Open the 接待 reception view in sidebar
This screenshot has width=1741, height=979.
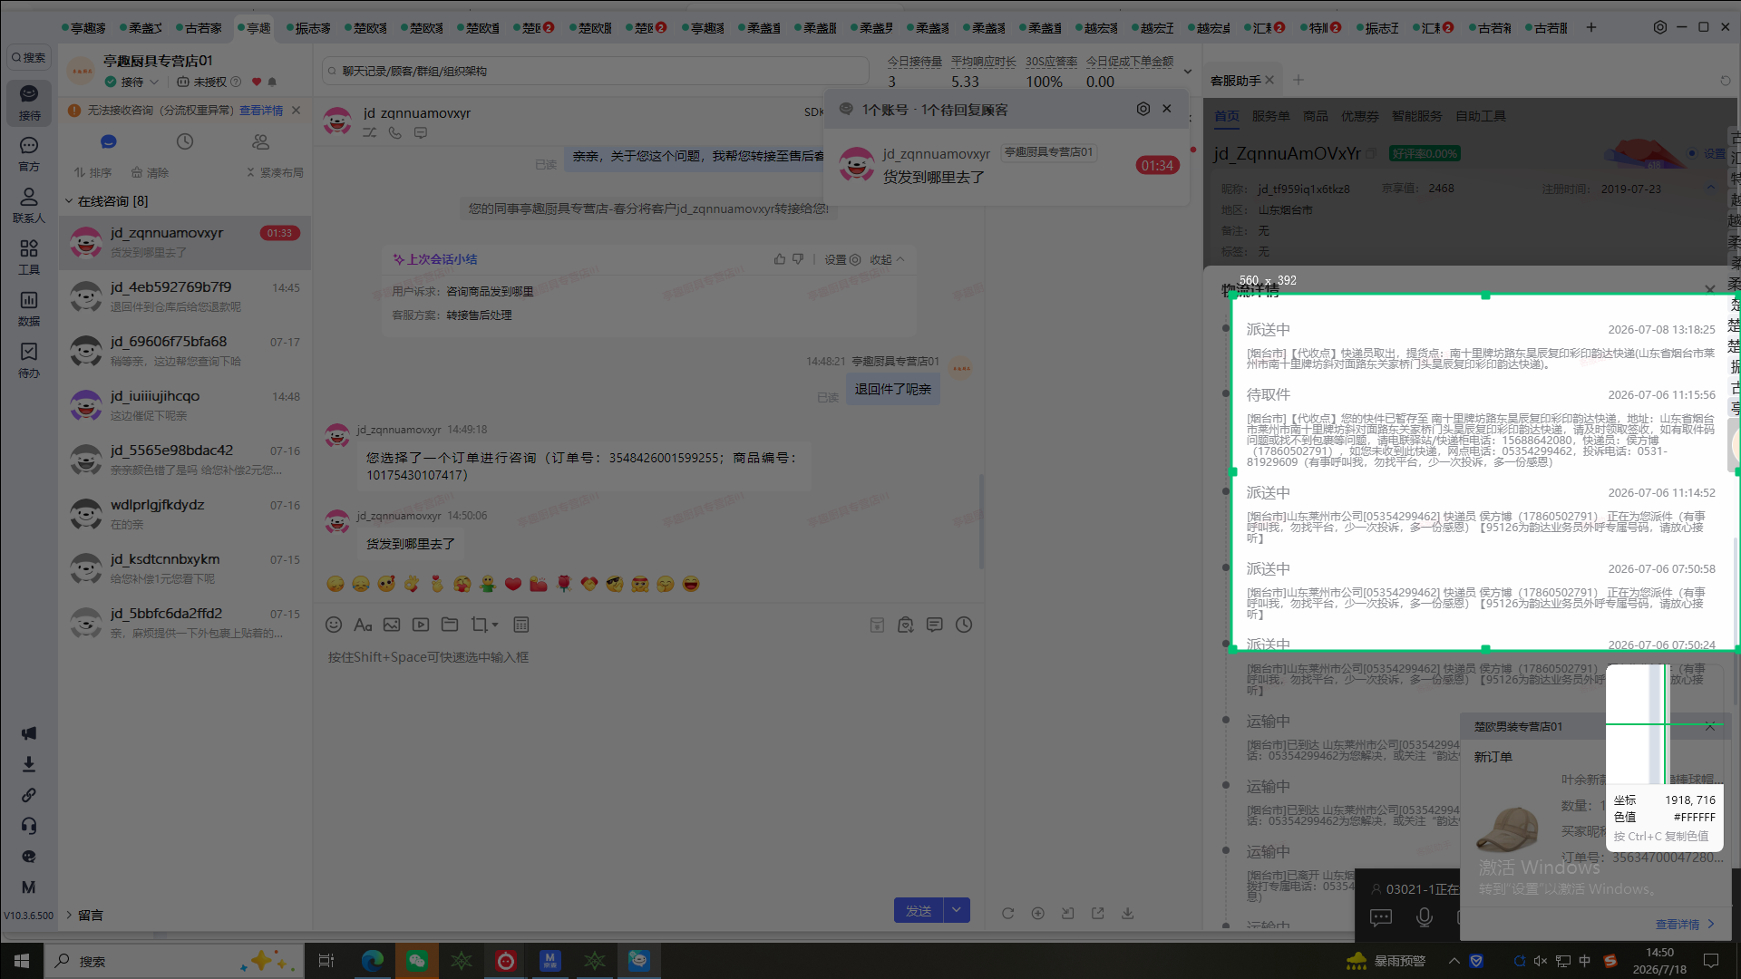pyautogui.click(x=29, y=102)
